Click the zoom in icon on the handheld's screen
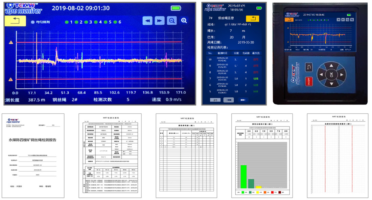 click(x=352, y=20)
